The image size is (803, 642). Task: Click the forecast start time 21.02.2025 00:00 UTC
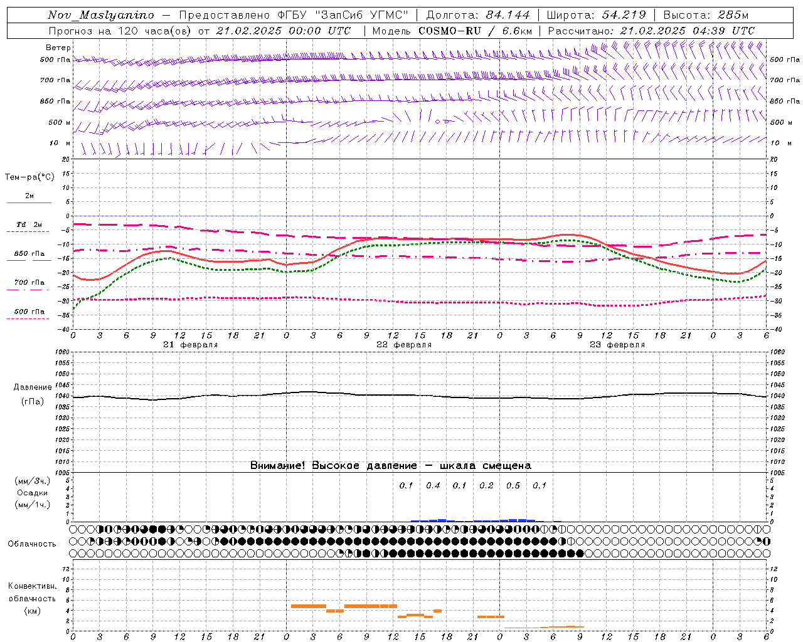(x=284, y=31)
